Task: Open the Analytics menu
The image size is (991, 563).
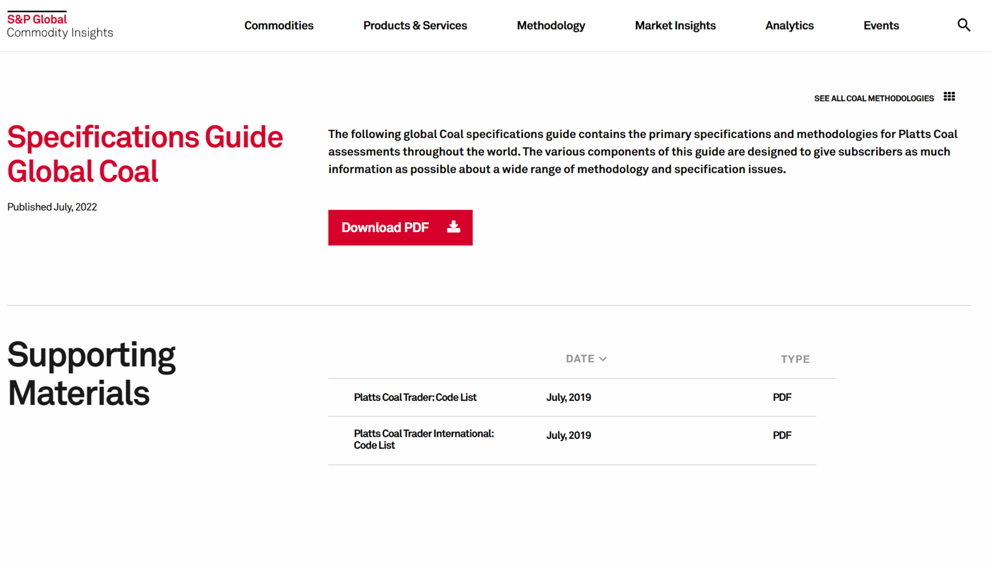Action: [x=790, y=25]
